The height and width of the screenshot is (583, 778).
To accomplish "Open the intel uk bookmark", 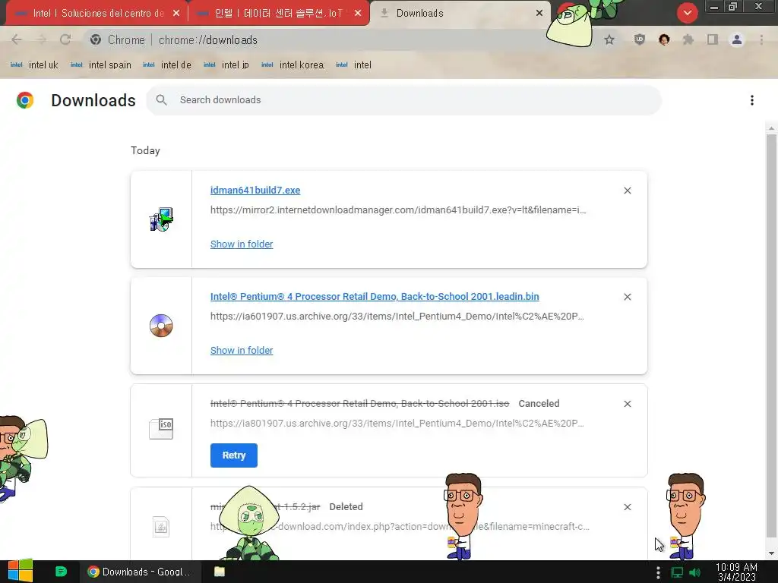I will tap(34, 65).
